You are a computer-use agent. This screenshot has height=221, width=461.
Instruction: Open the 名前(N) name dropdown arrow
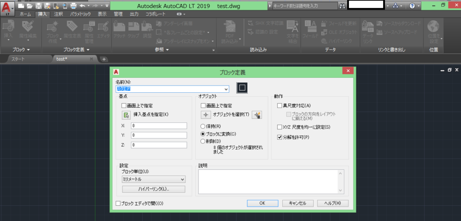point(226,89)
